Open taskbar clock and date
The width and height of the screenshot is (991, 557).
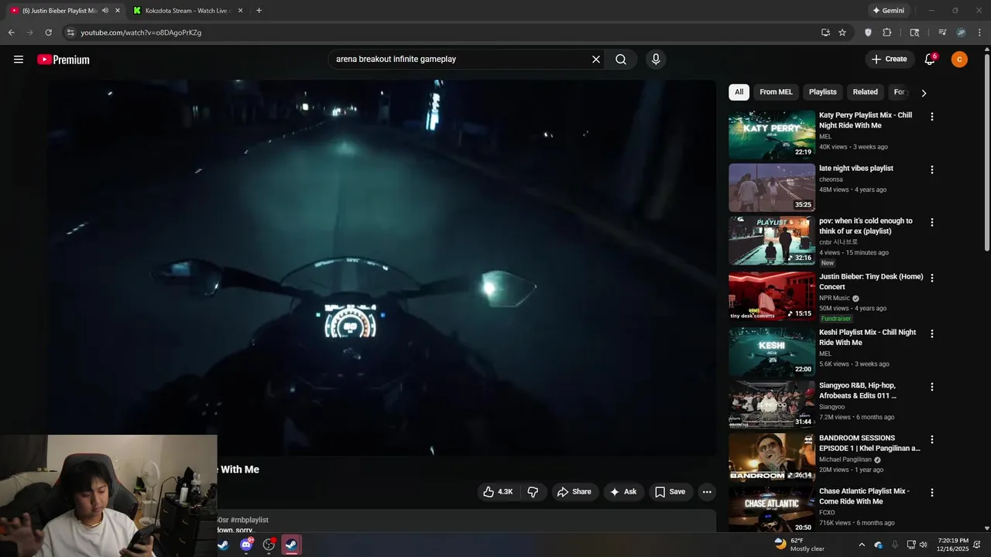[952, 545]
